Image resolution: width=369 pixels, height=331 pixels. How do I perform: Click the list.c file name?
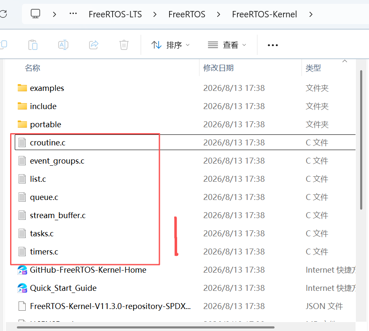coord(38,179)
